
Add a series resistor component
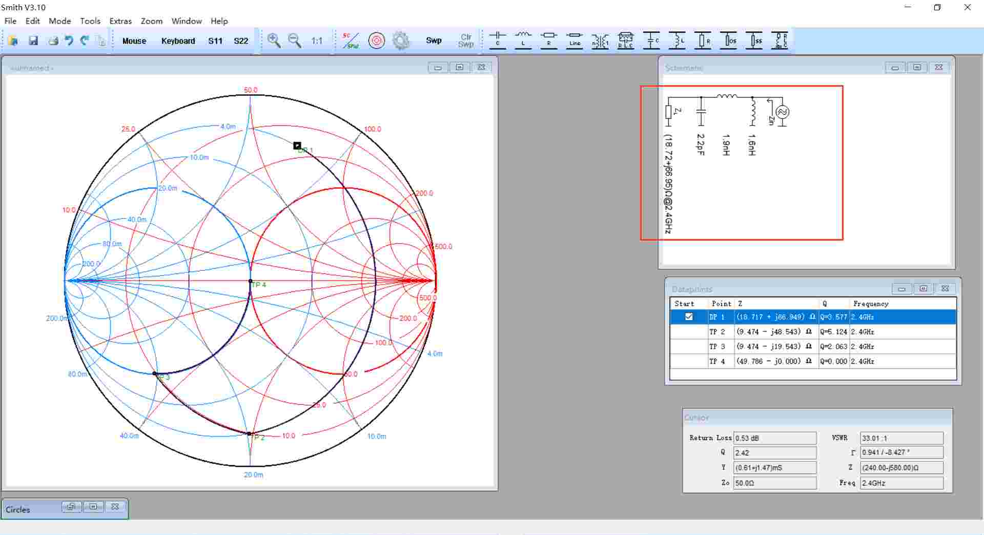(548, 40)
